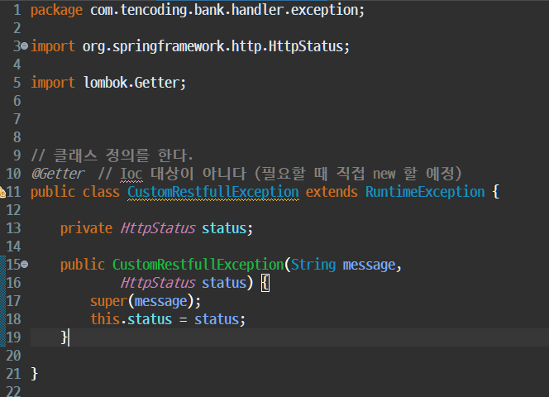Click the class closing brace on line 21
This screenshot has width=549, height=397.
[35, 374]
